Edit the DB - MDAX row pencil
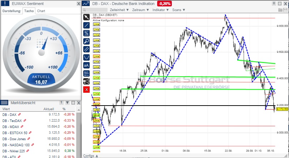289x158 pixels. [22, 127]
